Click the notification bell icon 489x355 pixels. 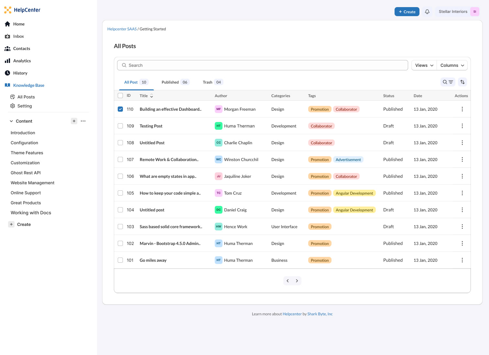point(427,12)
